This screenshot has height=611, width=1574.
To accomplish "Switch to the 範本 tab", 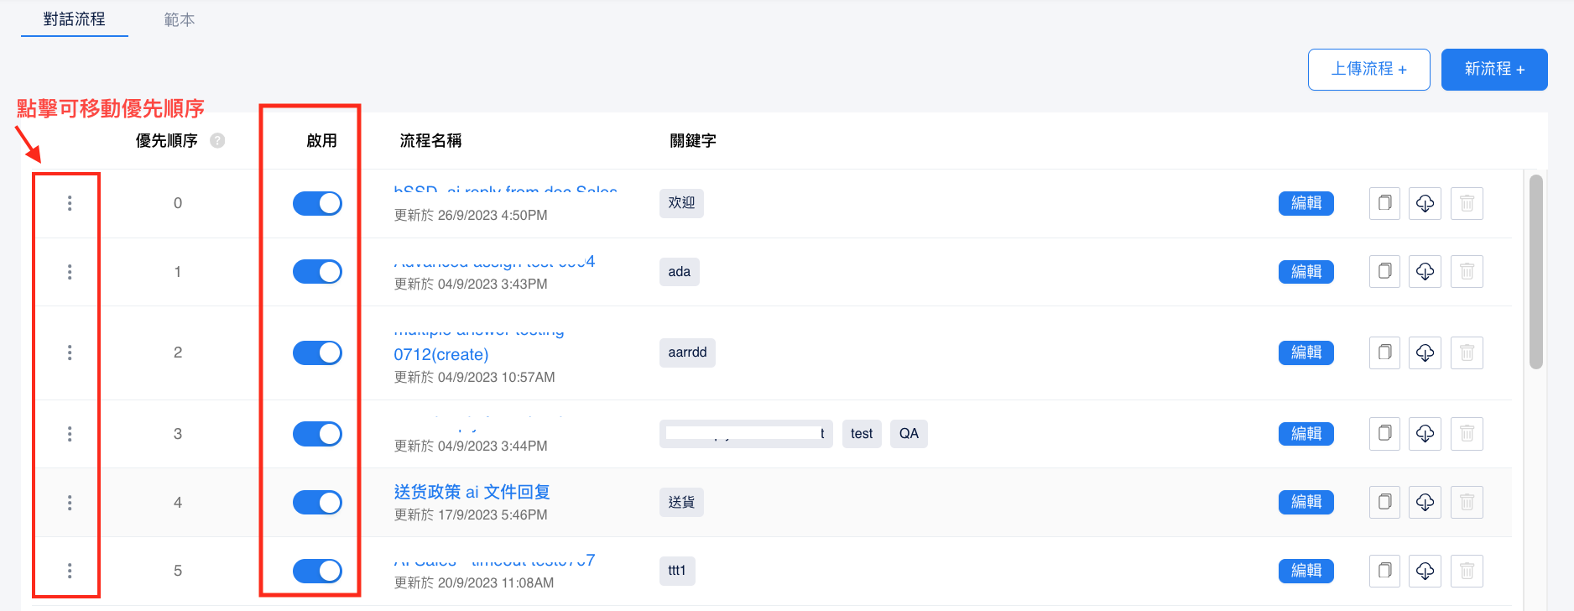I will tap(179, 19).
